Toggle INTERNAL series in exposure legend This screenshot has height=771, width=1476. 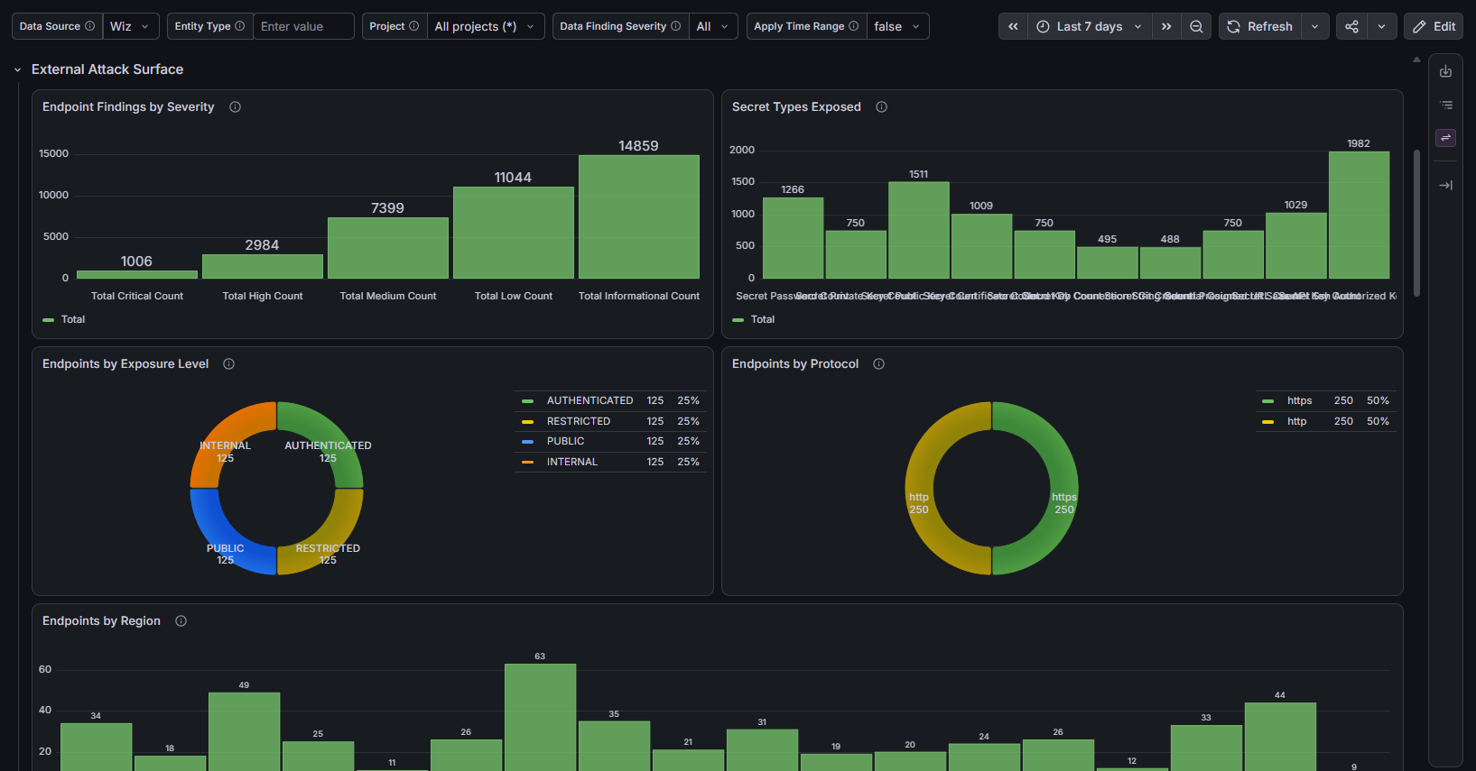[x=571, y=462]
